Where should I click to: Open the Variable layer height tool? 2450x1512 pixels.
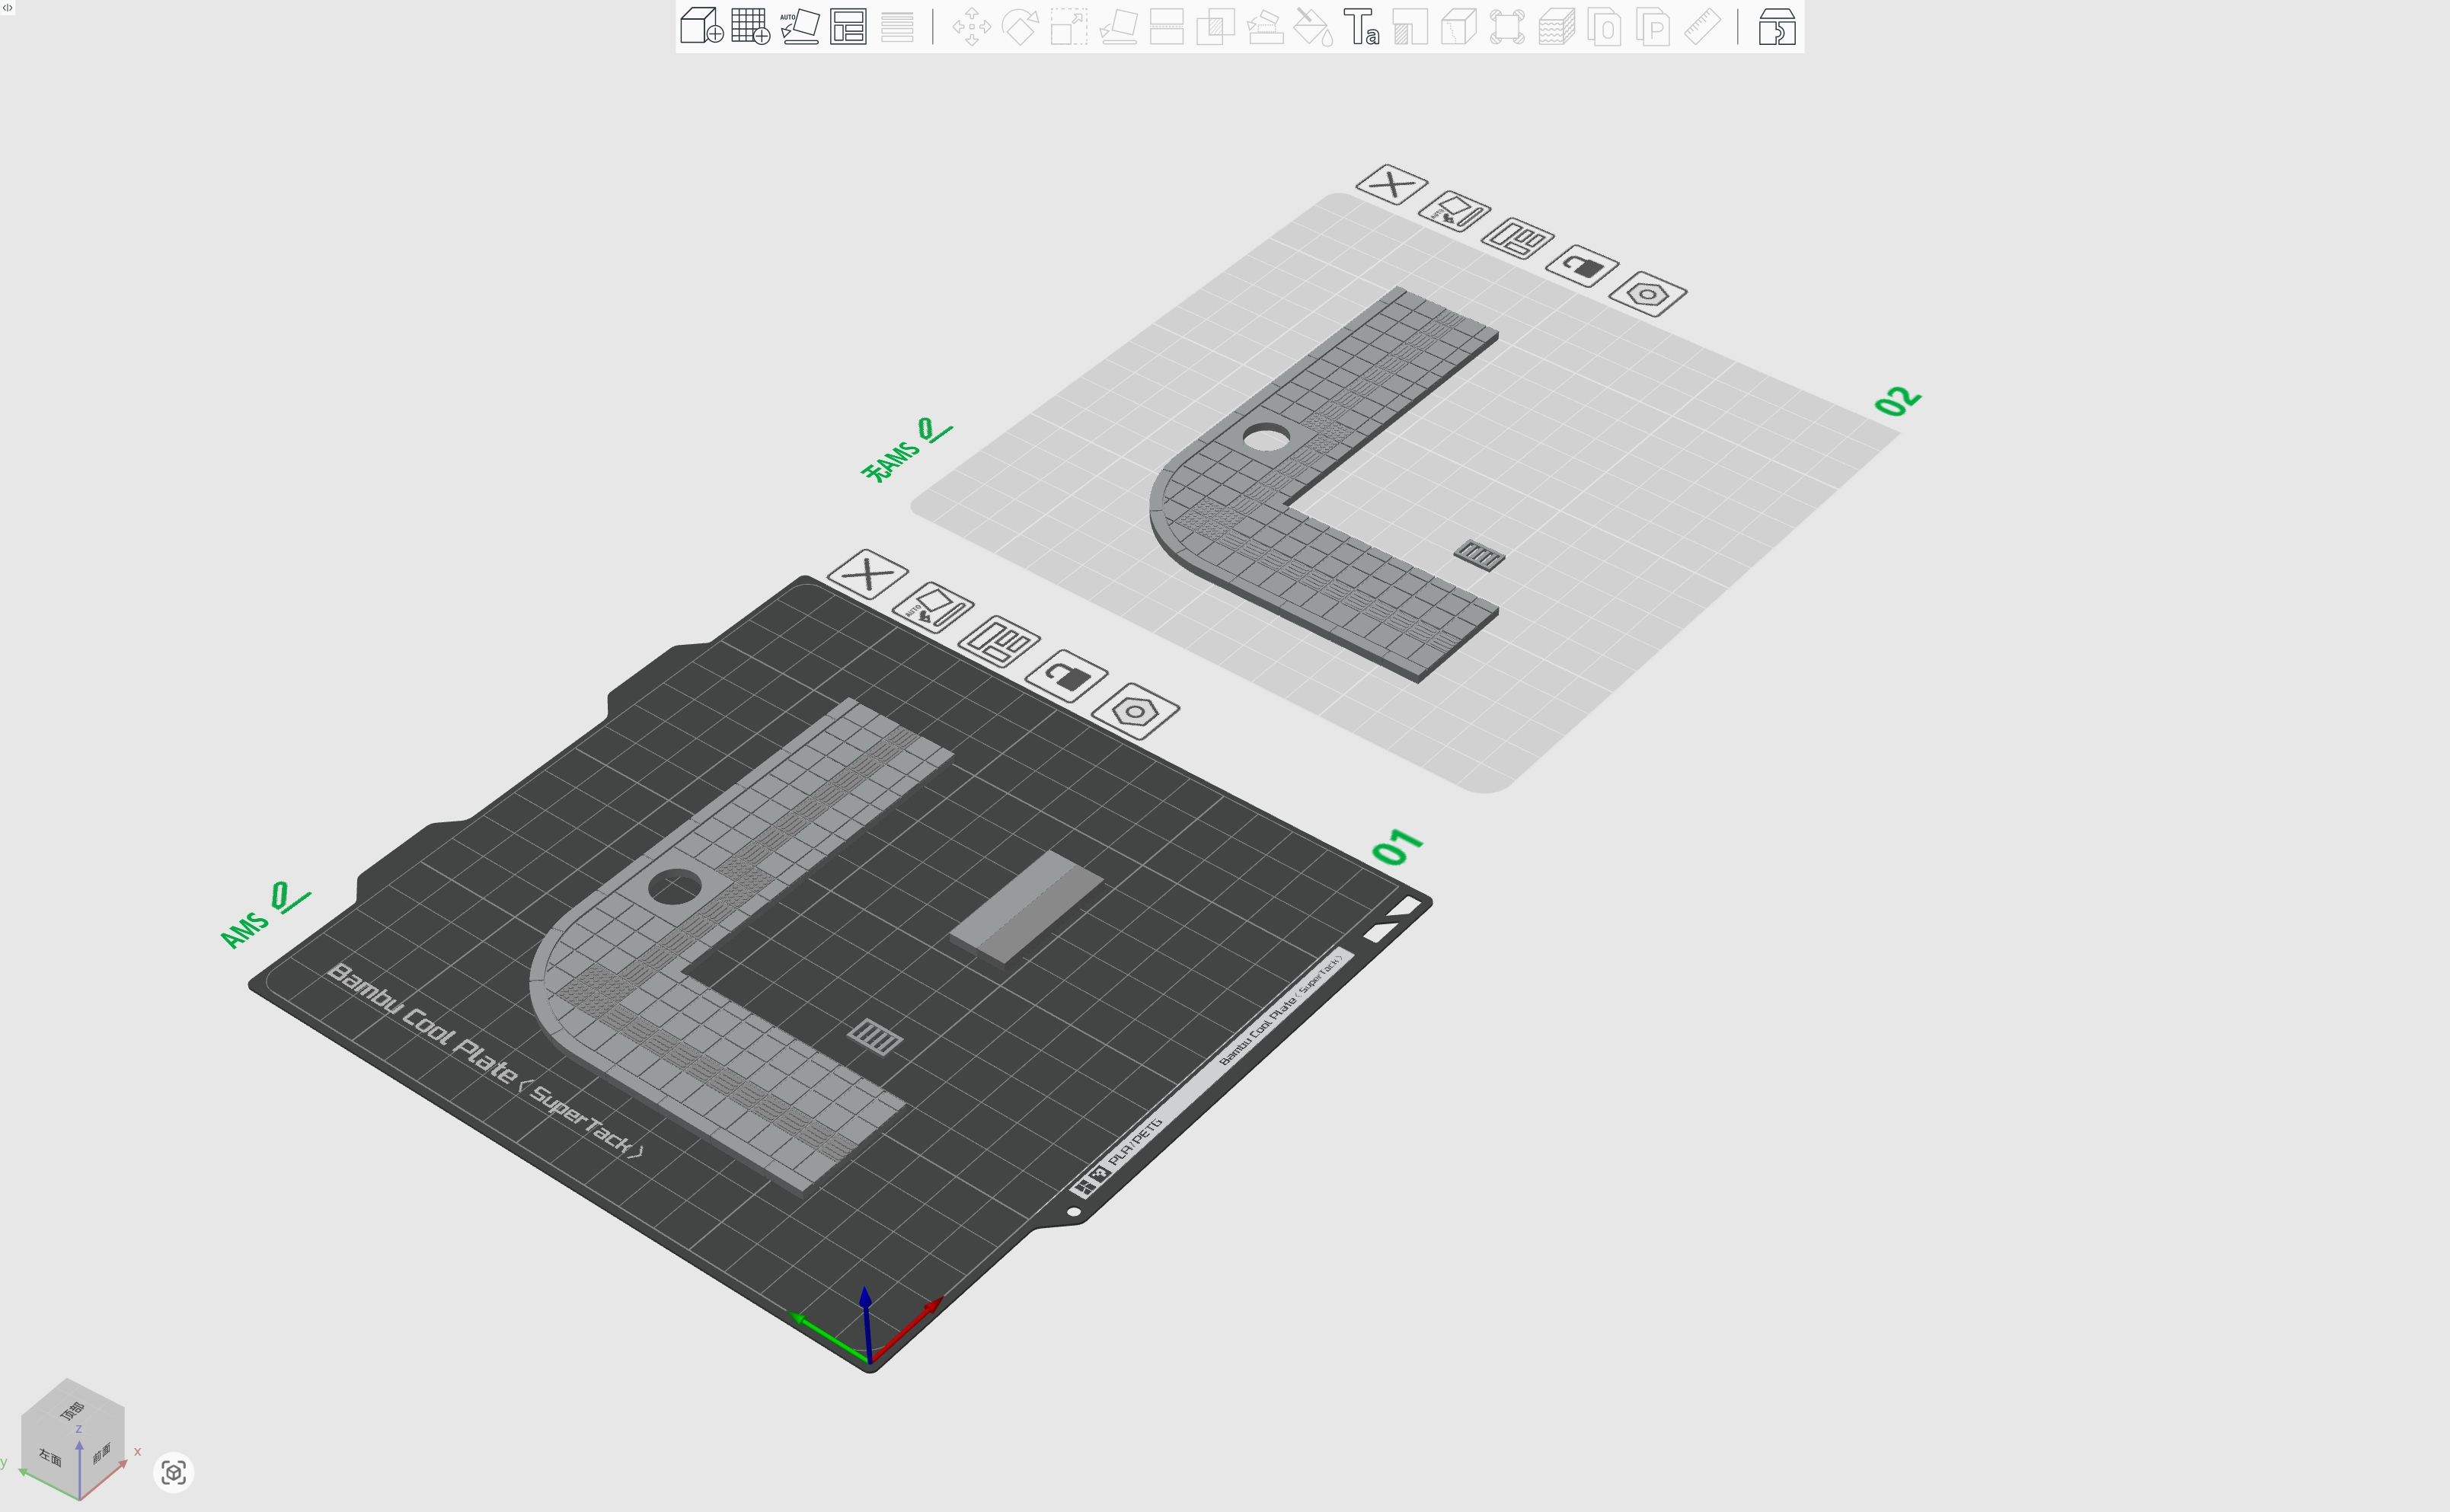897,26
